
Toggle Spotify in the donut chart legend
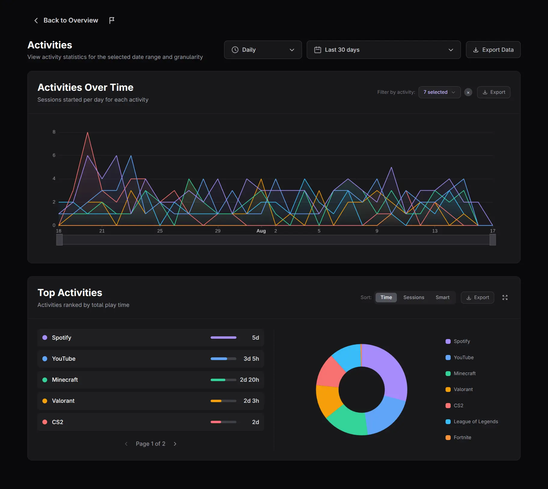[x=458, y=341]
